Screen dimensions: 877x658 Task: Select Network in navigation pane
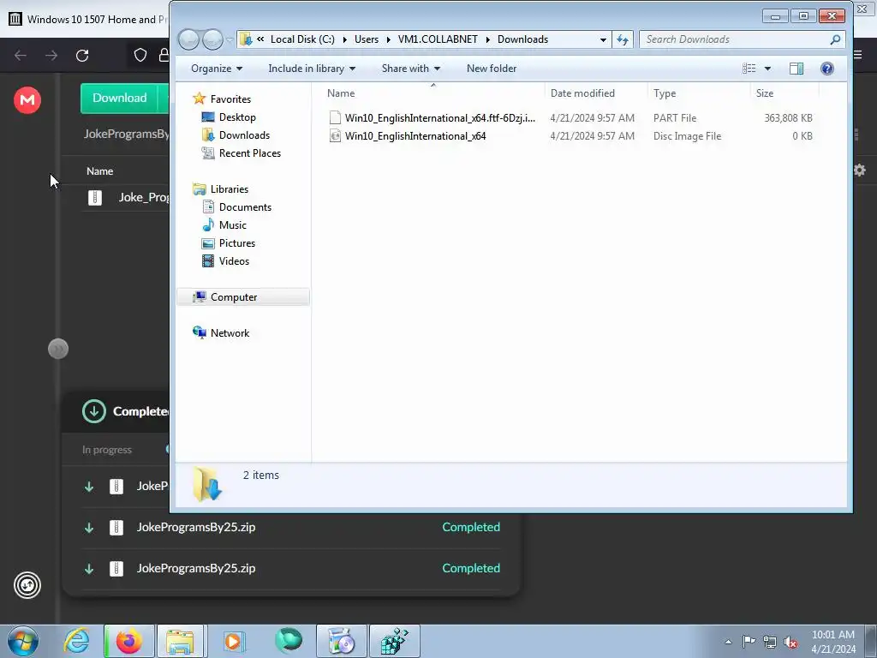tap(230, 333)
